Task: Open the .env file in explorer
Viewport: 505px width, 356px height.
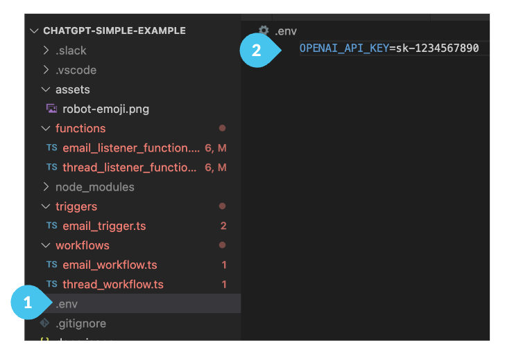Action: pyautogui.click(x=68, y=303)
